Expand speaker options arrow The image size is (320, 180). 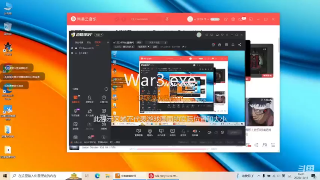(199, 132)
